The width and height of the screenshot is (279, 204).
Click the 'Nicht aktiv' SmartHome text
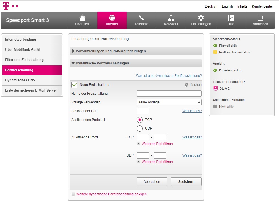[x=226, y=107]
